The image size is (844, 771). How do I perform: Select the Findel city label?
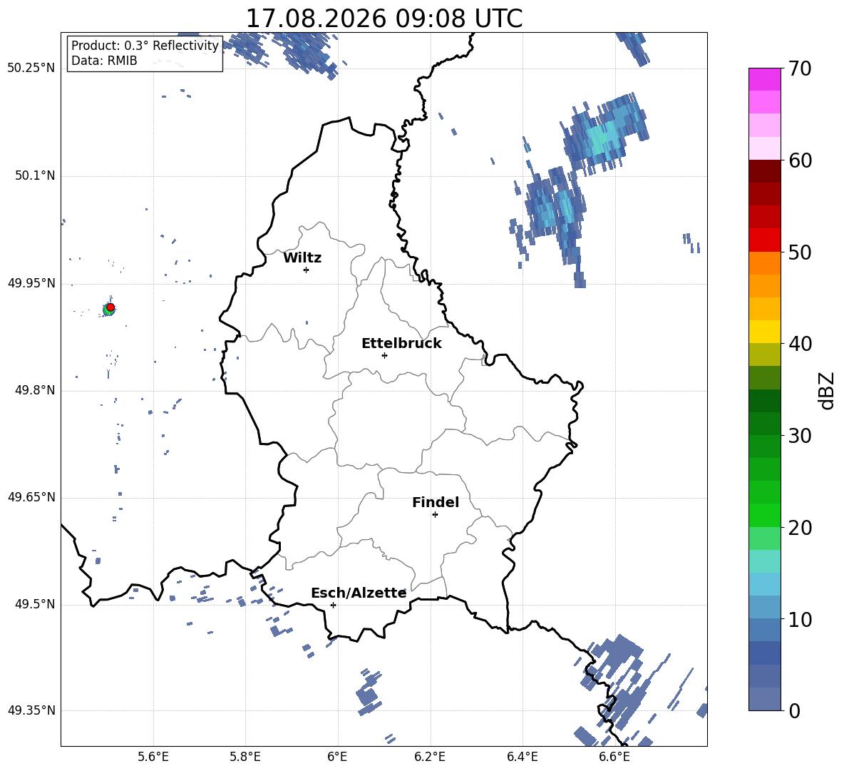[x=436, y=503]
